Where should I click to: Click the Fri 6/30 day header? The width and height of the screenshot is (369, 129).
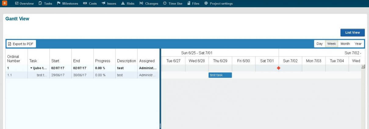[244, 61]
